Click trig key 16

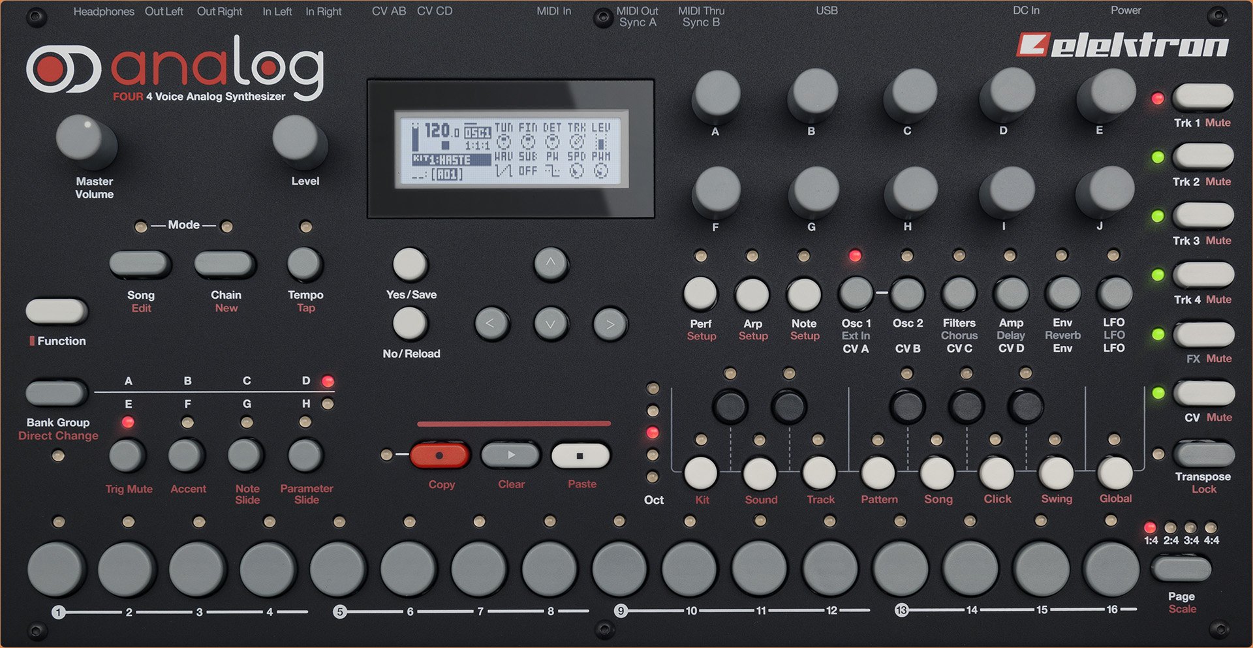(x=1111, y=568)
